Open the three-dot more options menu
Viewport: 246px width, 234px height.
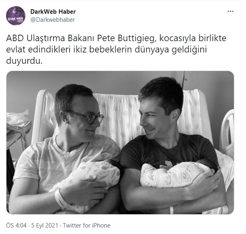[230, 11]
